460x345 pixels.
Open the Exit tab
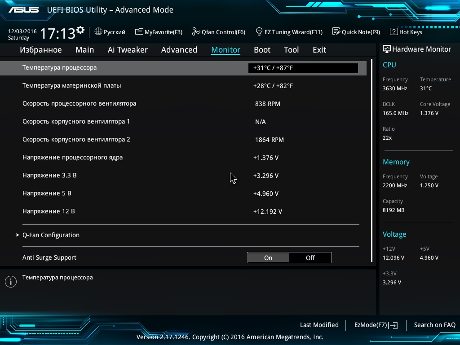click(x=319, y=50)
